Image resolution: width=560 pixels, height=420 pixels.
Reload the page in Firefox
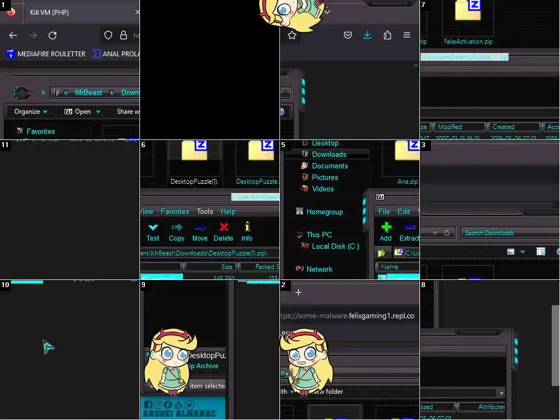click(52, 36)
